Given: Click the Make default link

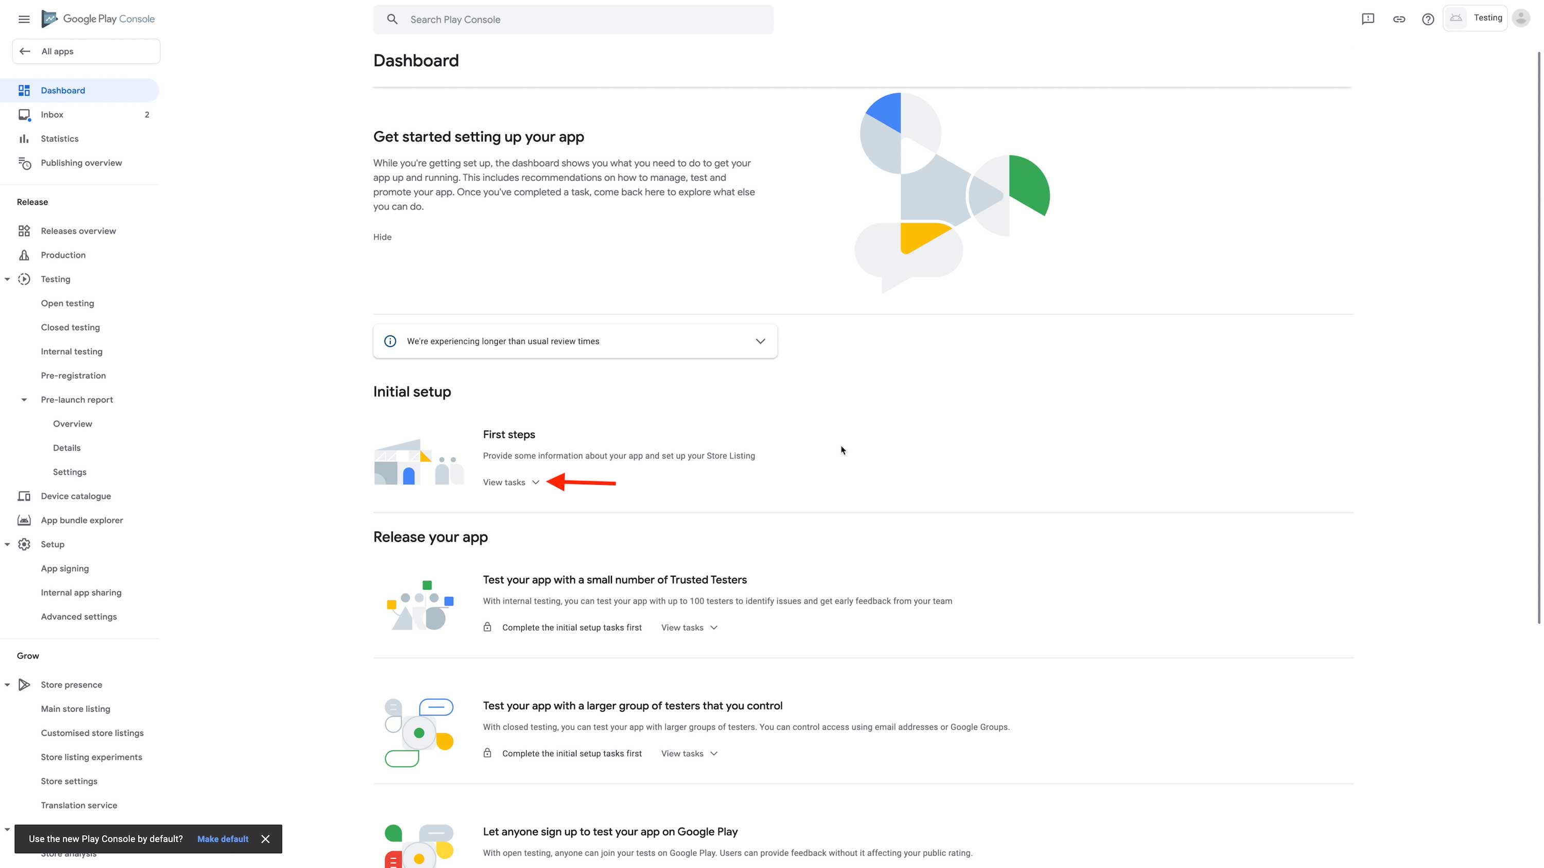Looking at the screenshot, I should (x=222, y=839).
